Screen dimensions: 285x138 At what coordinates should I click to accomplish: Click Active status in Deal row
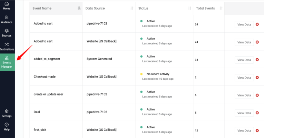[x=150, y=110]
